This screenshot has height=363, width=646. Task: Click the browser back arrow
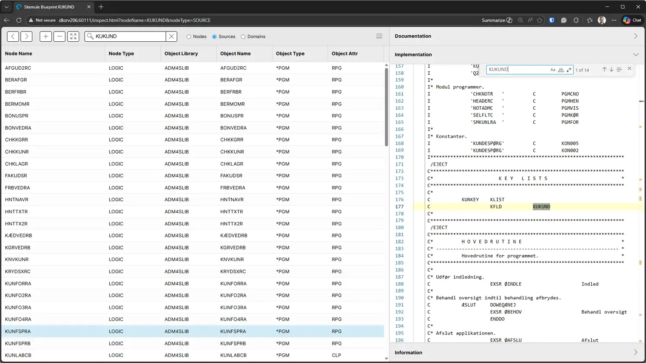pyautogui.click(x=6, y=20)
